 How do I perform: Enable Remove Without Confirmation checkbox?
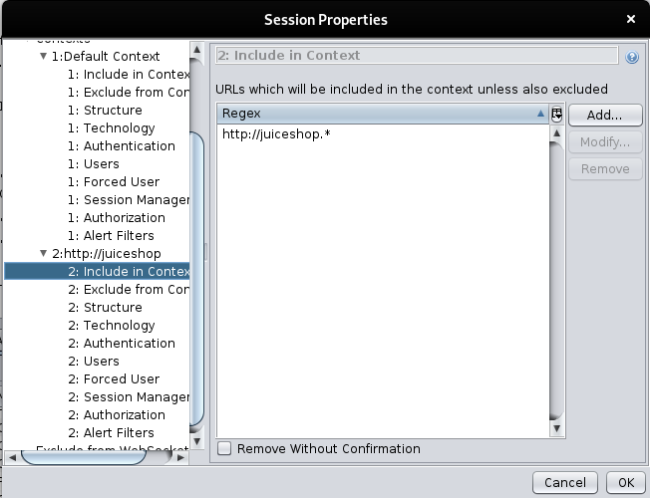pyautogui.click(x=224, y=449)
